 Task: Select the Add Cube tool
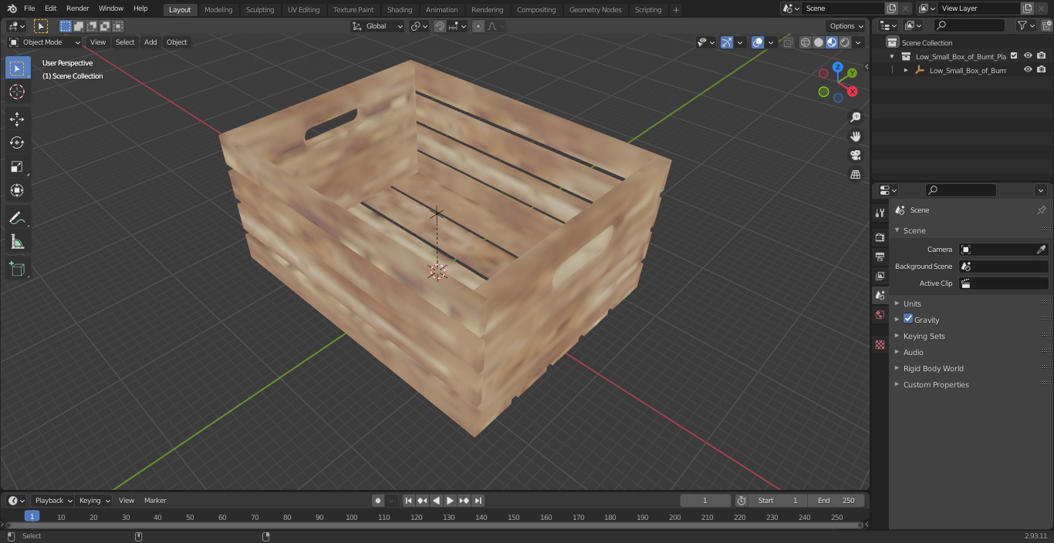pos(17,269)
